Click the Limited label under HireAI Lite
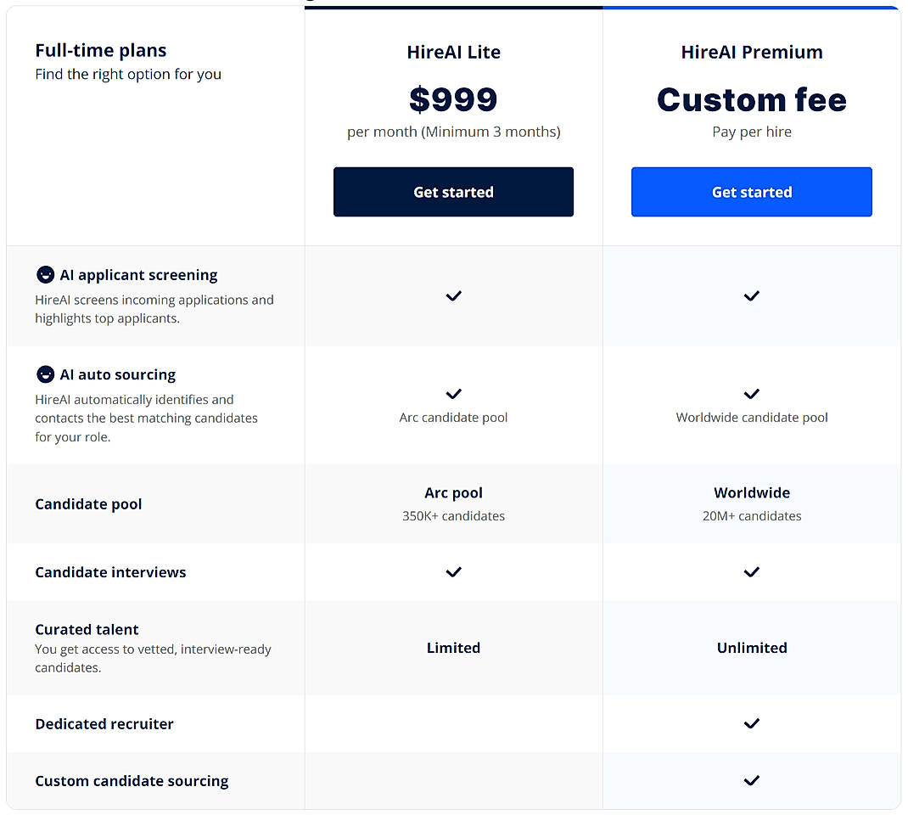The width and height of the screenshot is (908, 815). point(453,648)
